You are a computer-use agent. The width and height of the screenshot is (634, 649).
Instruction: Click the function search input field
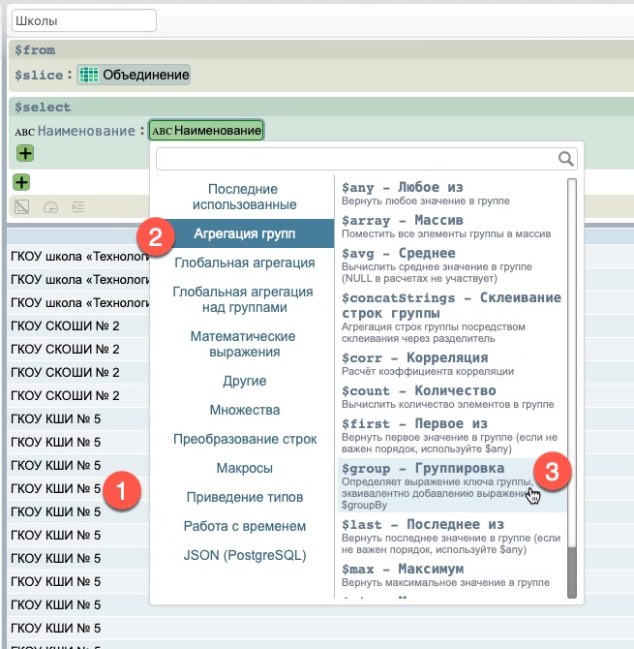[355, 159]
